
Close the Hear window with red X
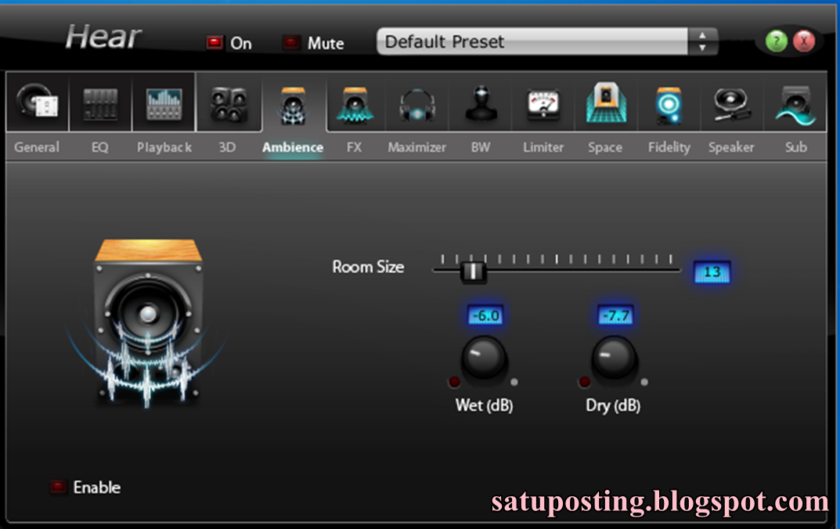click(x=803, y=41)
